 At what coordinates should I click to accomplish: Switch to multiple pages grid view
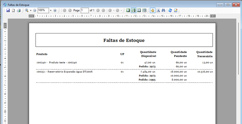pyautogui.click(x=144, y=10)
